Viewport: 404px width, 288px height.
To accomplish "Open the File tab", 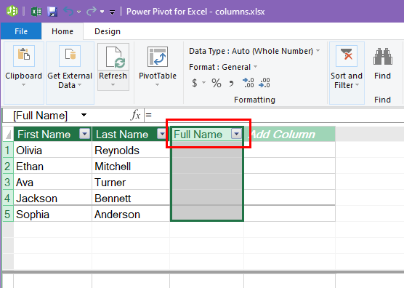I will [x=21, y=31].
